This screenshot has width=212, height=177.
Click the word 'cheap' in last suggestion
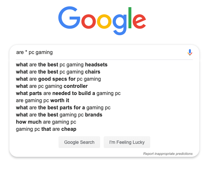69,129
